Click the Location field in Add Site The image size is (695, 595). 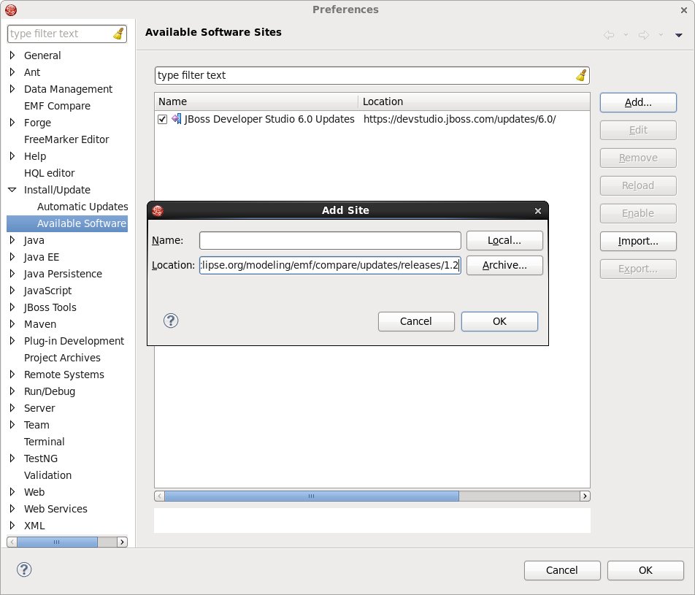coord(330,265)
